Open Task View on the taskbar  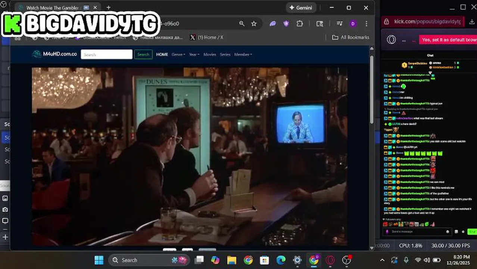tap(199, 260)
